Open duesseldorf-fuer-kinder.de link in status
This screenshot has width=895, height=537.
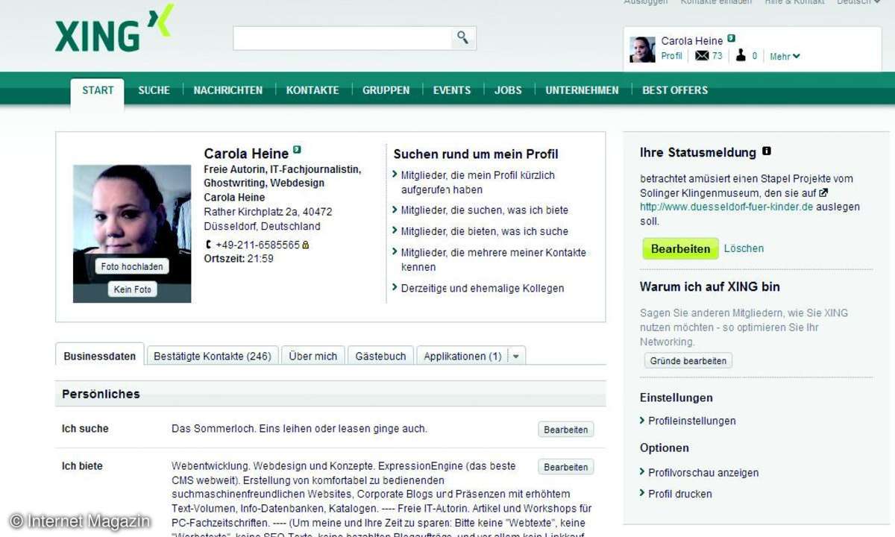coord(726,207)
